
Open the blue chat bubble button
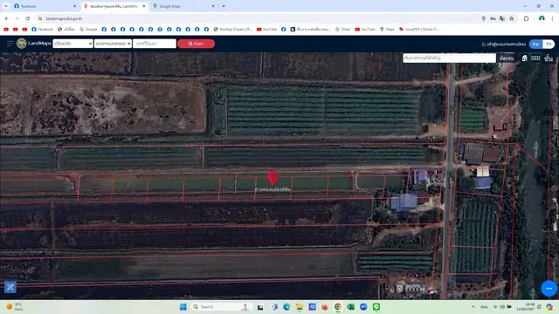coord(549,289)
